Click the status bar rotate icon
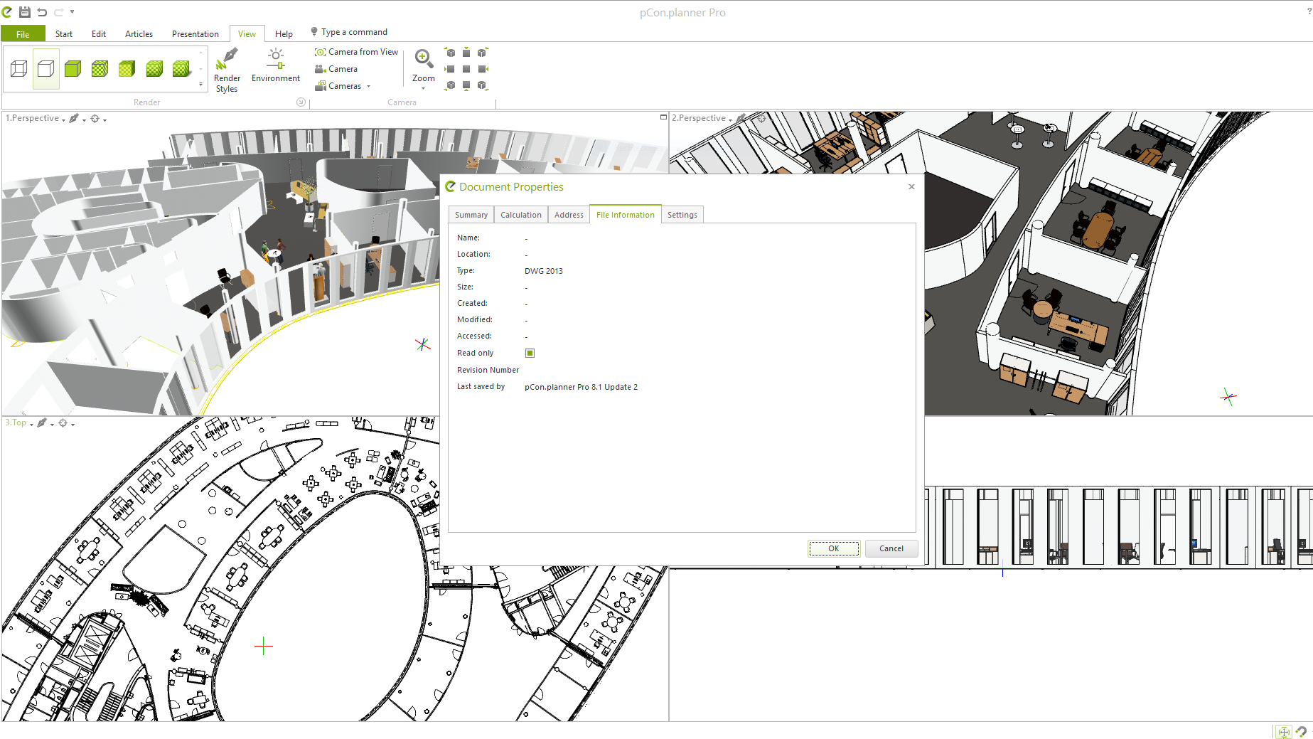Image resolution: width=1313 pixels, height=739 pixels. [1302, 731]
